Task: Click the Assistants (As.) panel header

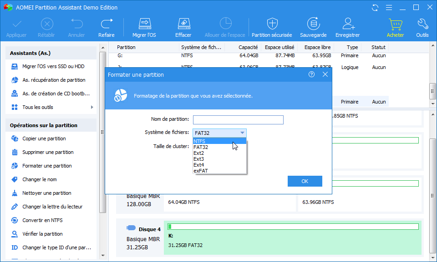Action: [x=51, y=53]
